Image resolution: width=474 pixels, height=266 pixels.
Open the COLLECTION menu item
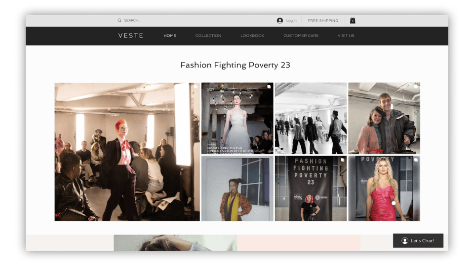(x=208, y=36)
